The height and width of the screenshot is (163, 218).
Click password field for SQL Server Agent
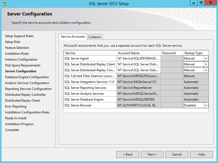(x=172, y=58)
